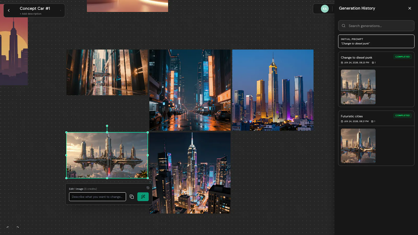
Task: Select the INITIAL PROMPT card
Action: (x=376, y=41)
